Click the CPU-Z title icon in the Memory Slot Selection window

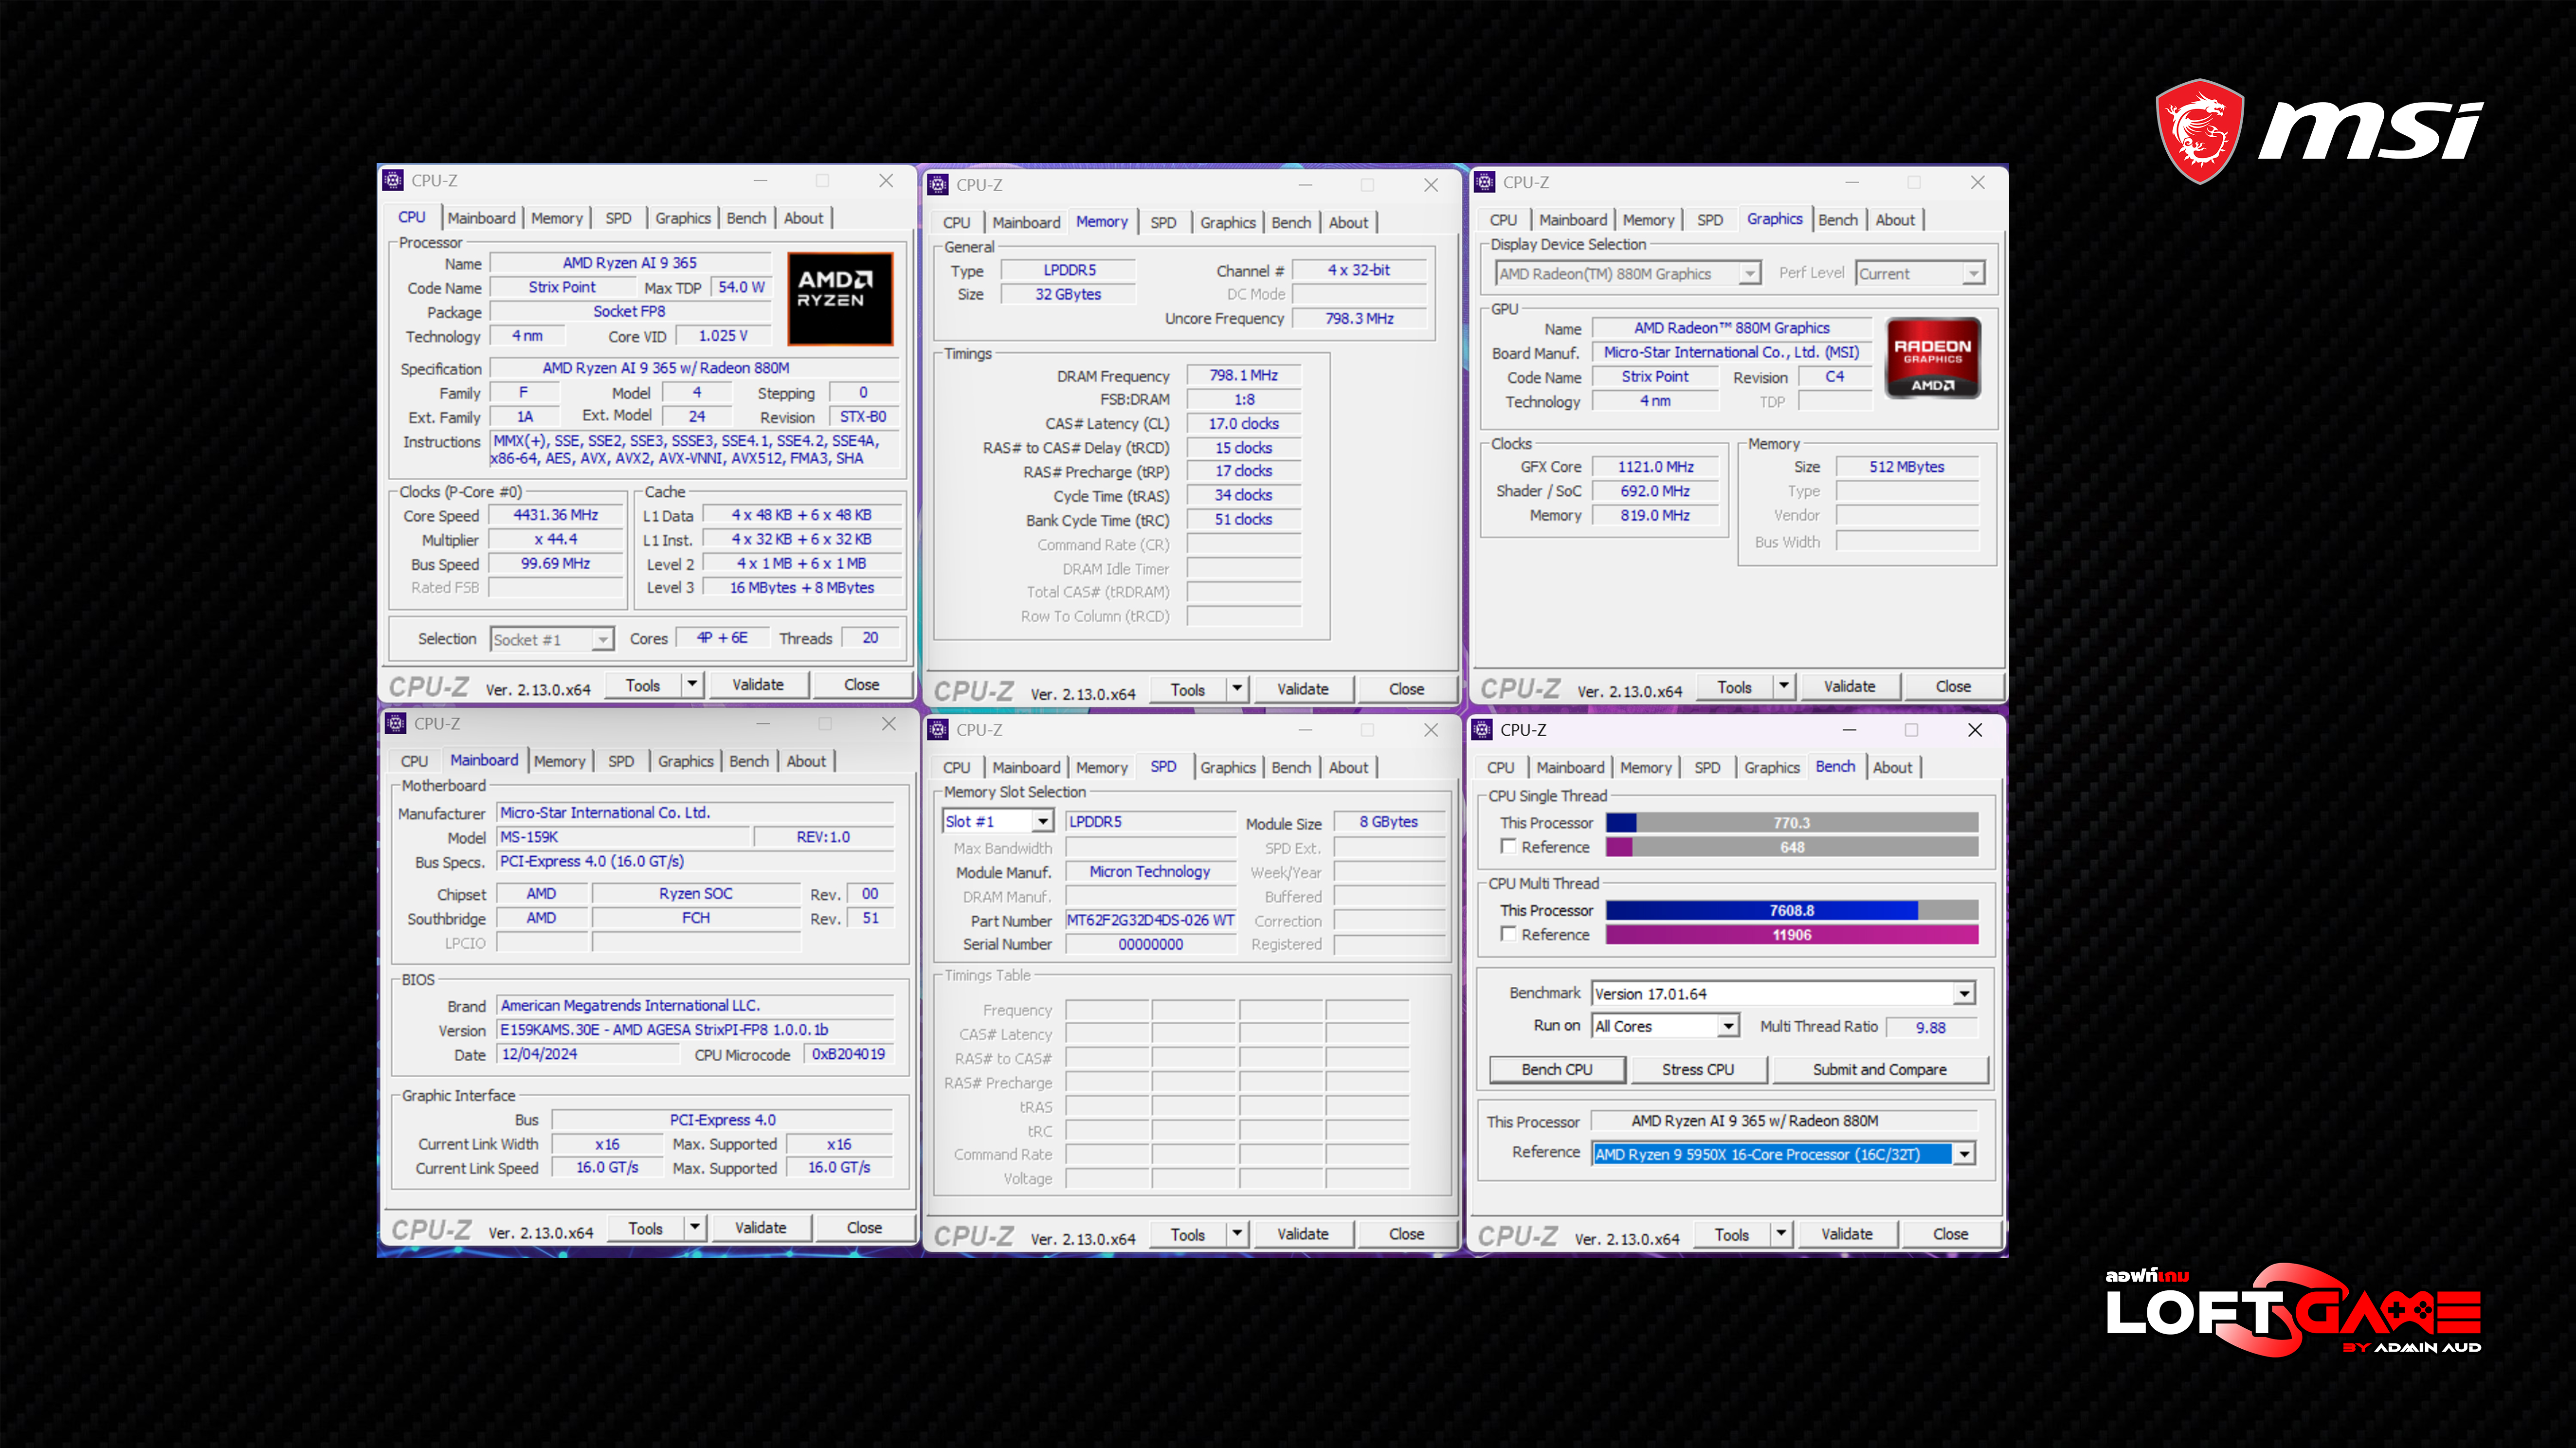[x=938, y=730]
